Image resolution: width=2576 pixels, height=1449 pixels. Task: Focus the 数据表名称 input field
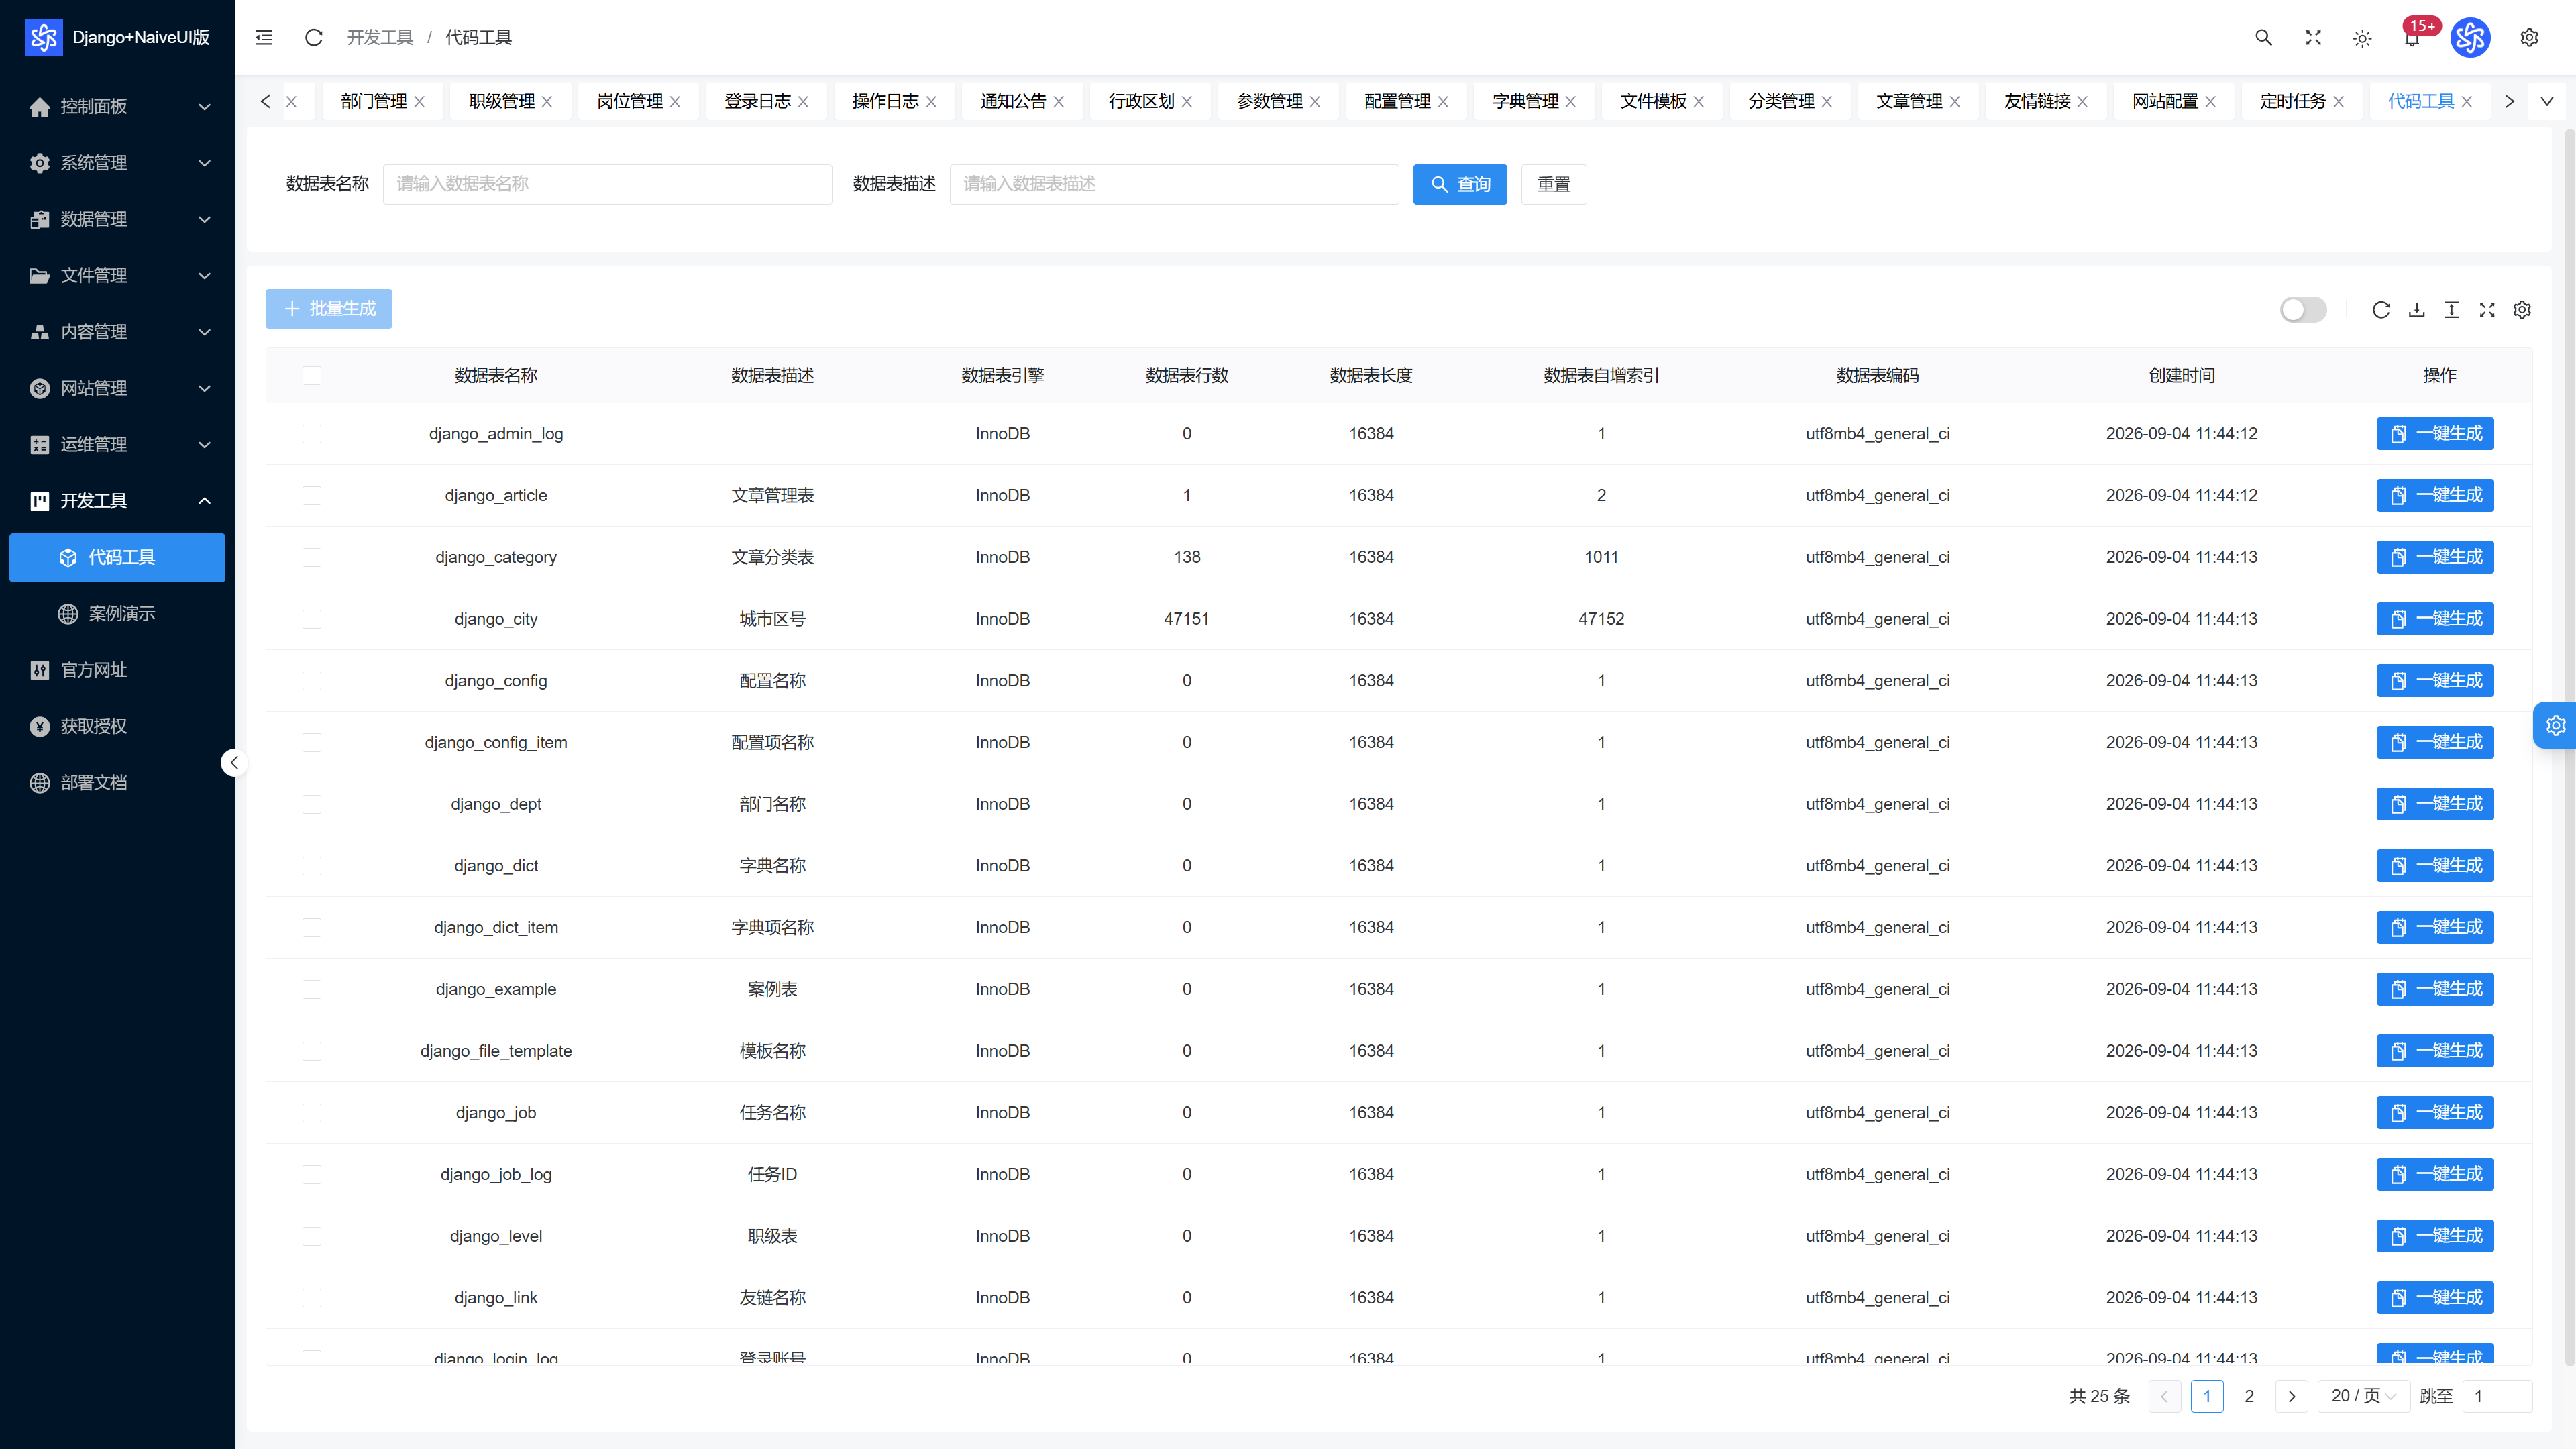(607, 184)
